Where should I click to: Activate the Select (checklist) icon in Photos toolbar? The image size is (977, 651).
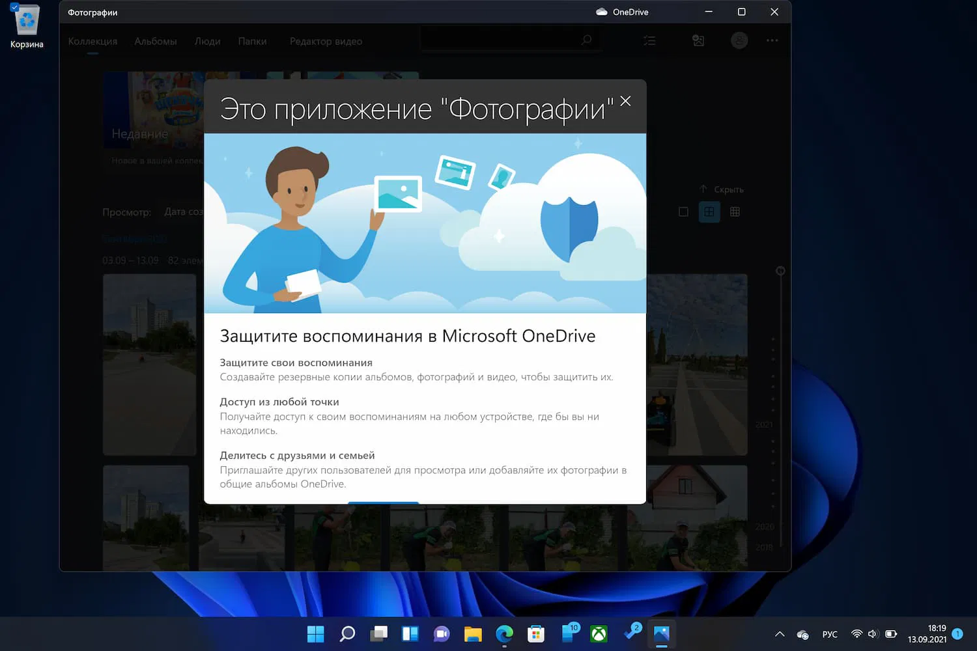(649, 40)
